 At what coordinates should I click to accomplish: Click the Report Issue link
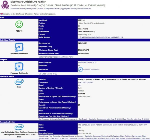(x=44, y=135)
